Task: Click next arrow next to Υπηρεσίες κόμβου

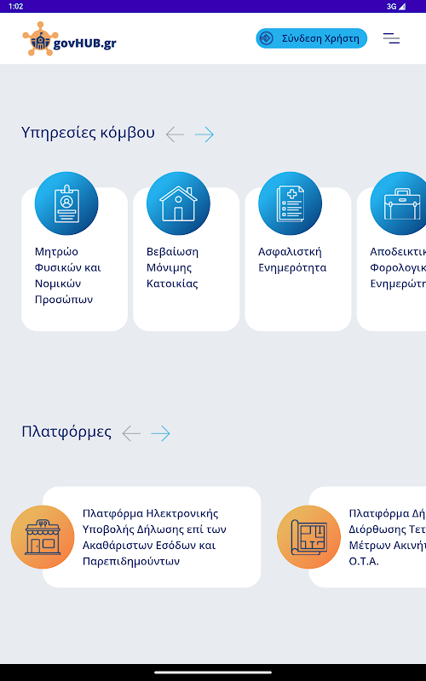Action: tap(204, 134)
